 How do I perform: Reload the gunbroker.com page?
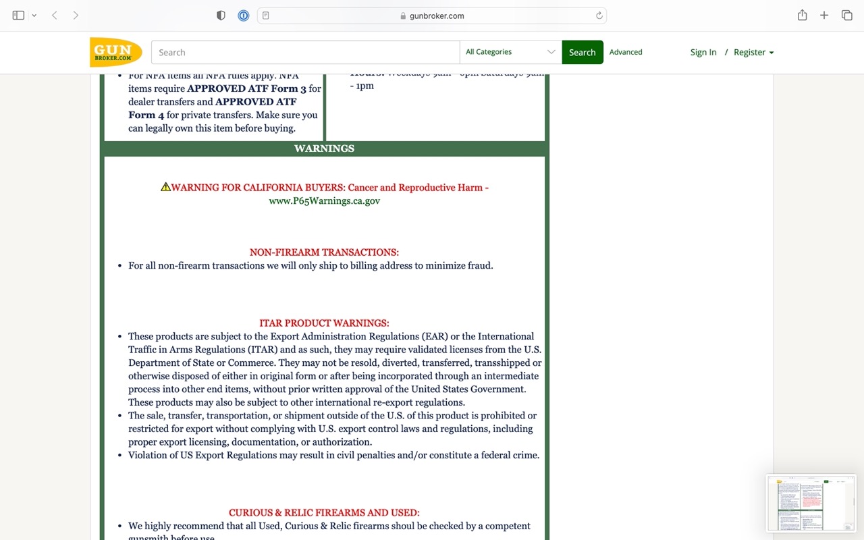coord(599,16)
